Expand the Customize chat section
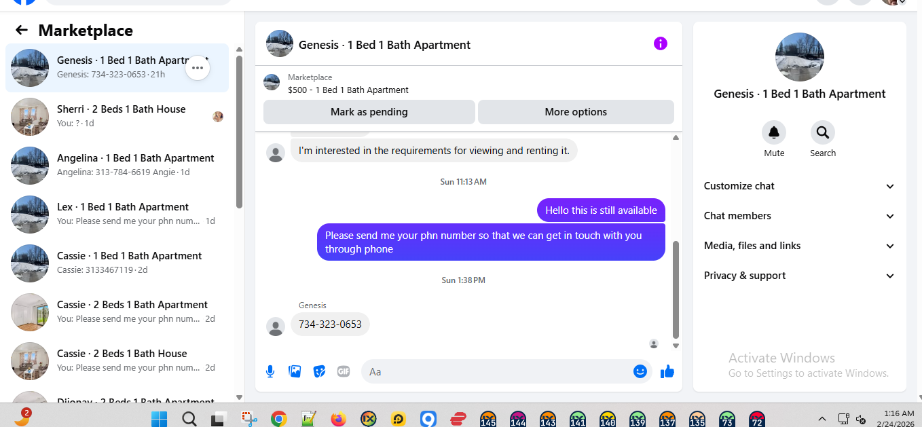 tap(800, 186)
